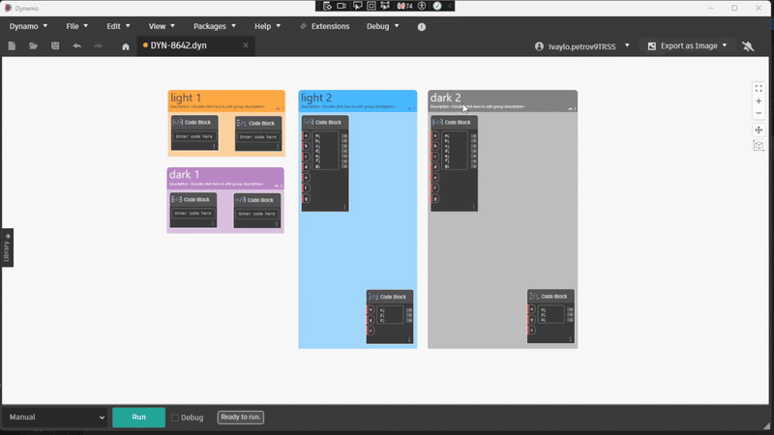Zoom in with the plus icon

point(759,101)
